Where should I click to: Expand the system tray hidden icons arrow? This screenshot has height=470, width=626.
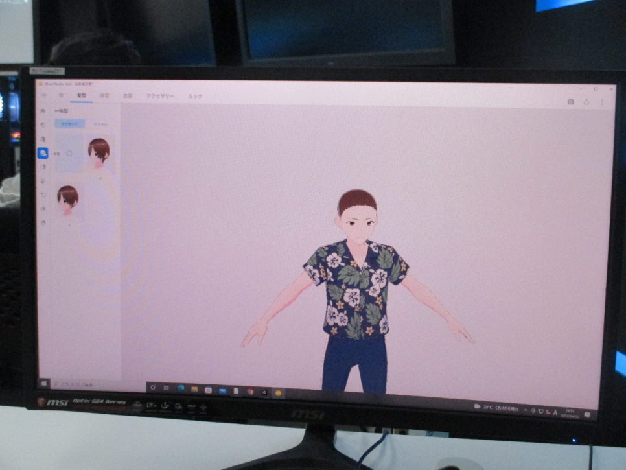click(526, 410)
